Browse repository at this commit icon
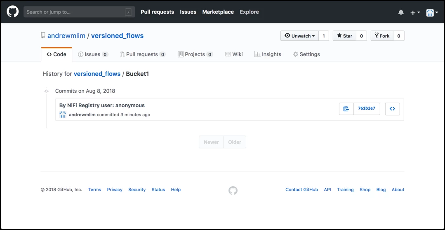 coord(393,109)
